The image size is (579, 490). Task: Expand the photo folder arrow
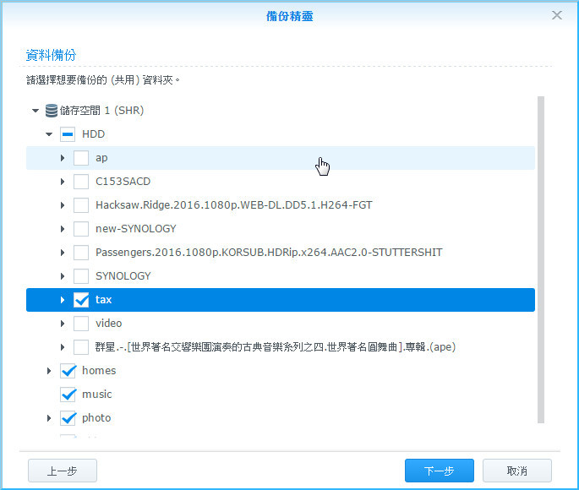[x=49, y=418]
